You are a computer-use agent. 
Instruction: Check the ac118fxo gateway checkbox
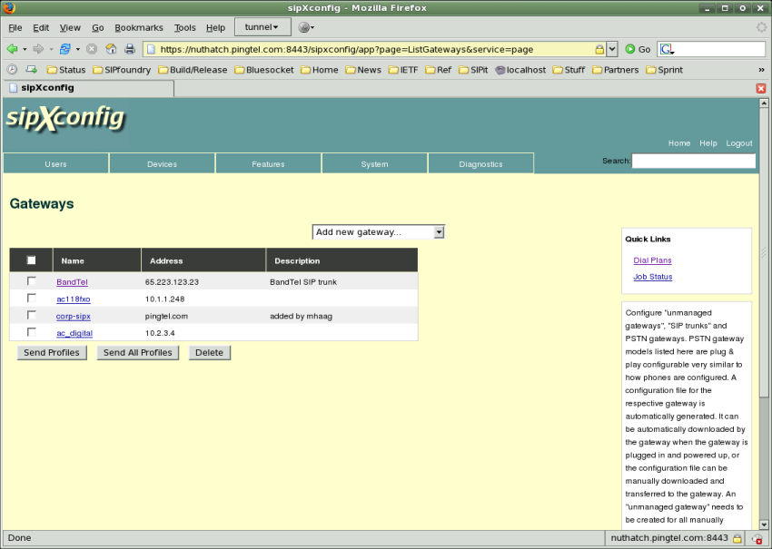(32, 299)
